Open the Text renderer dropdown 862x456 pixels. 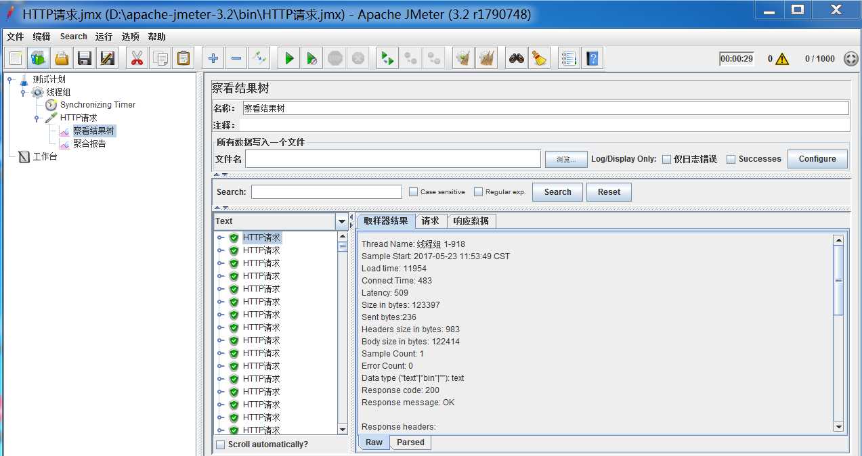(341, 221)
